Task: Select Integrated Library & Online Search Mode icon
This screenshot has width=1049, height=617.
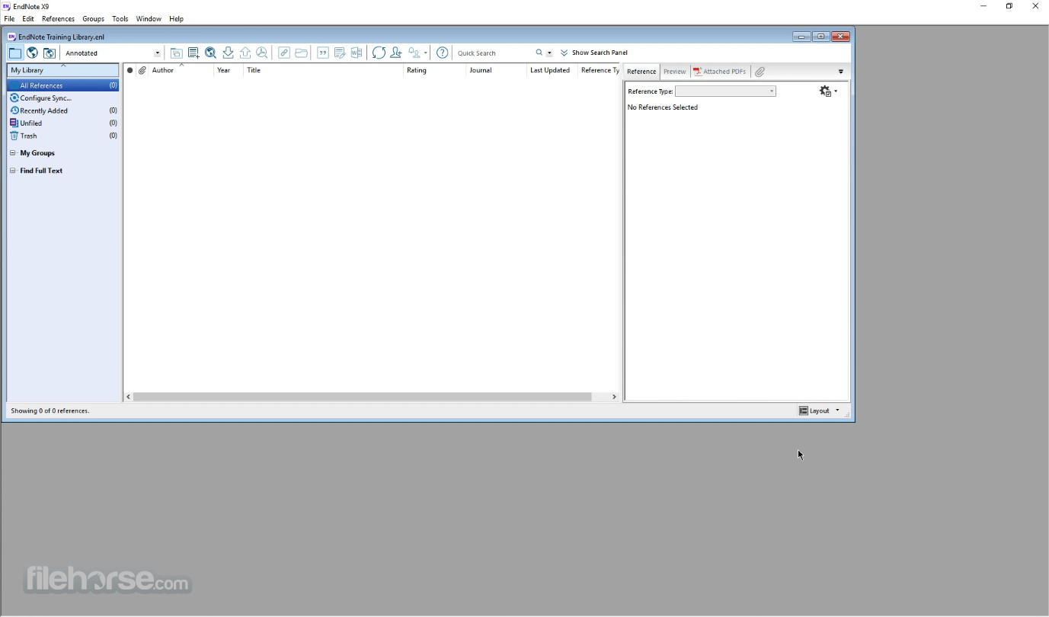Action: [x=50, y=53]
